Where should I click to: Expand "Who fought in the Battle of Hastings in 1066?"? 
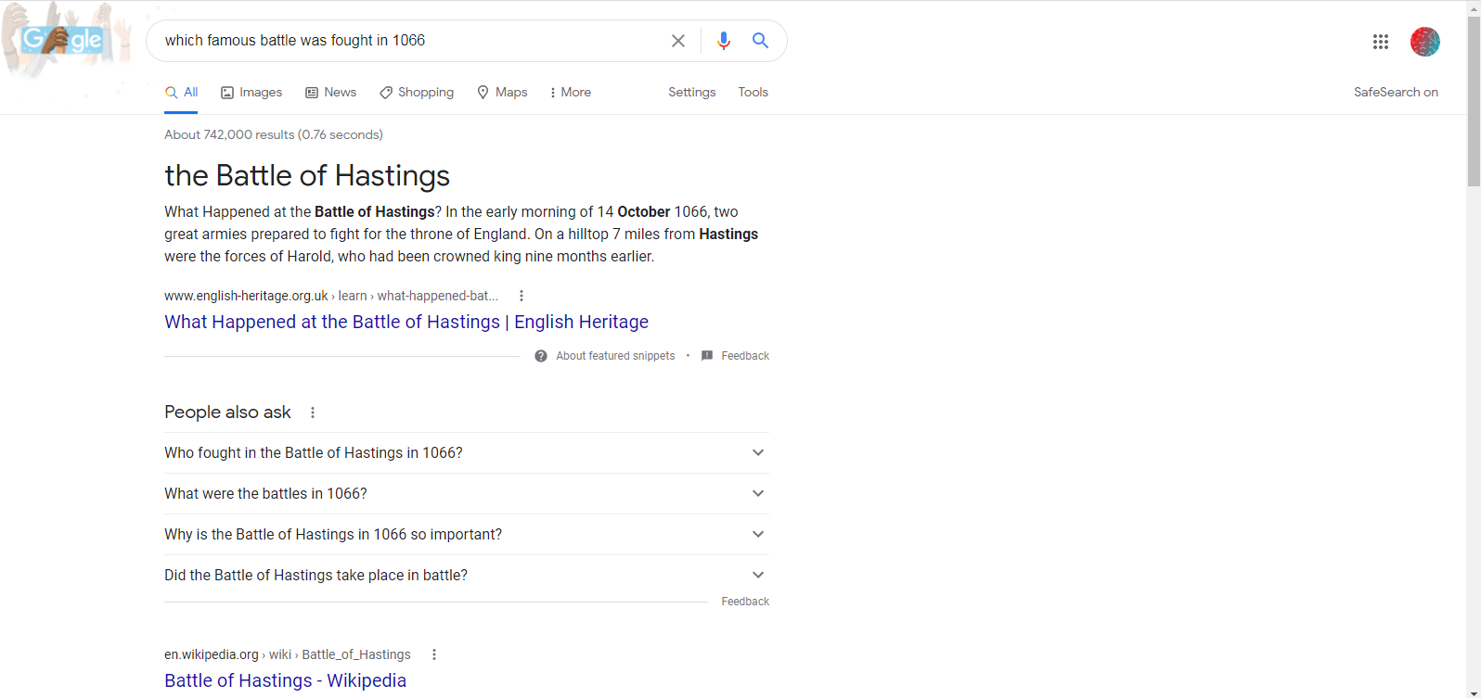tap(467, 452)
